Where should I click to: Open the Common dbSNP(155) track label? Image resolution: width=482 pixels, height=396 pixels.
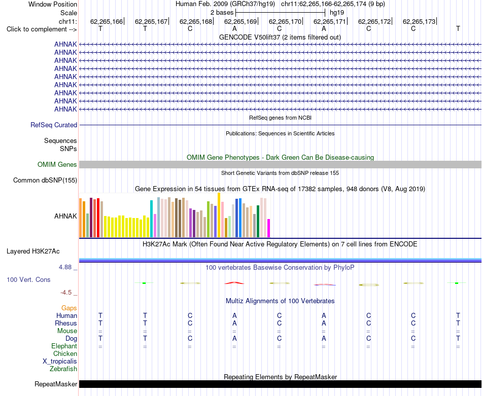(45, 181)
